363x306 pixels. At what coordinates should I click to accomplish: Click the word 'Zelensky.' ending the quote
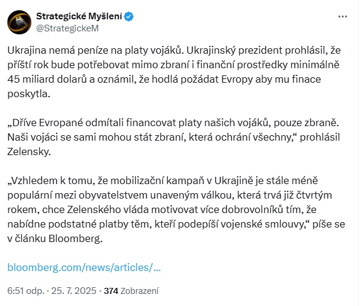29,151
